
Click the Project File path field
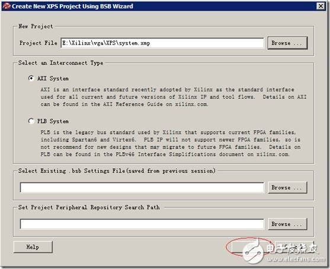pyautogui.click(x=162, y=43)
